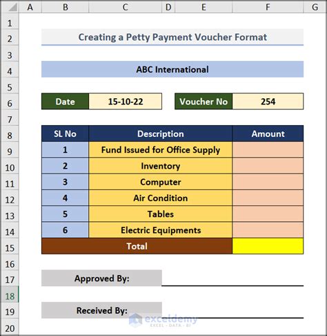Click the yellow Total amount cell
Viewport: 327px width, 336px height.
coord(268,246)
